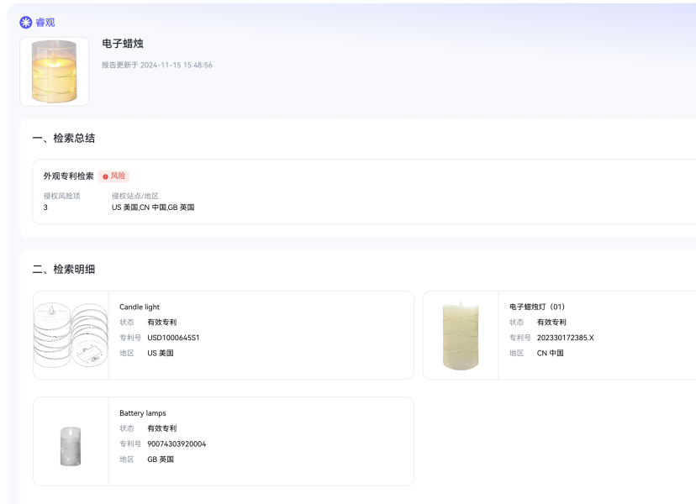This screenshot has width=696, height=504.
Task: Click the 外观专利检索 label
Action: [68, 176]
